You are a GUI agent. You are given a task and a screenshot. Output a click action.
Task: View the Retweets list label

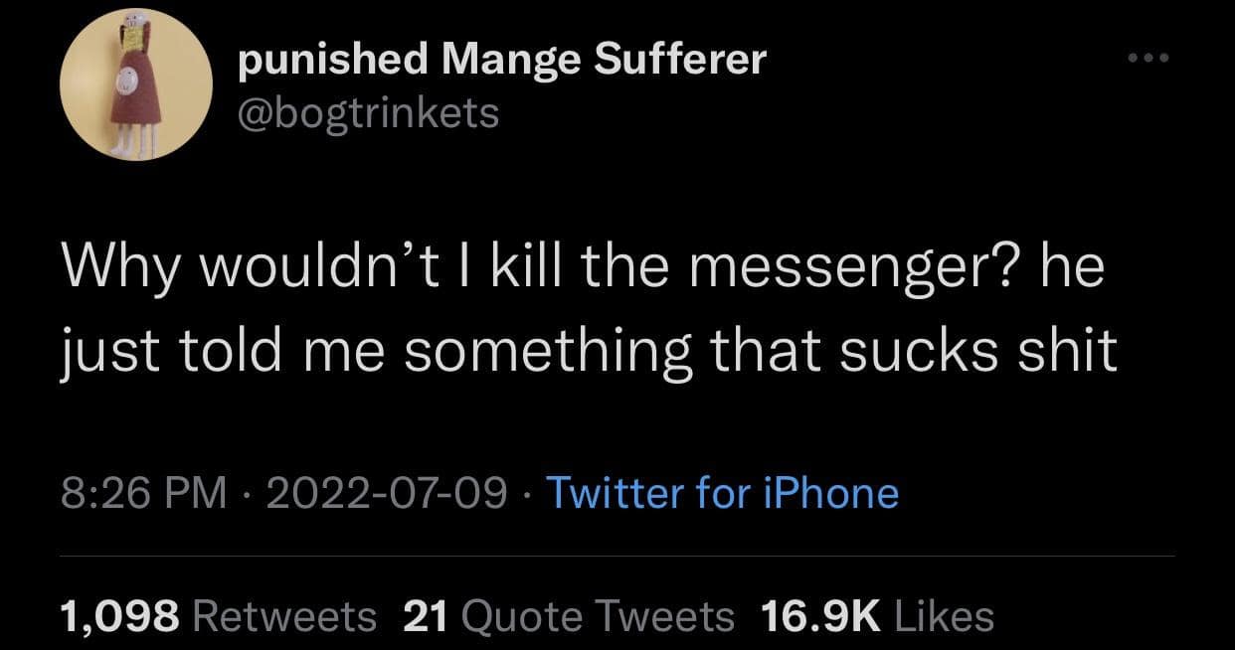coord(283,616)
